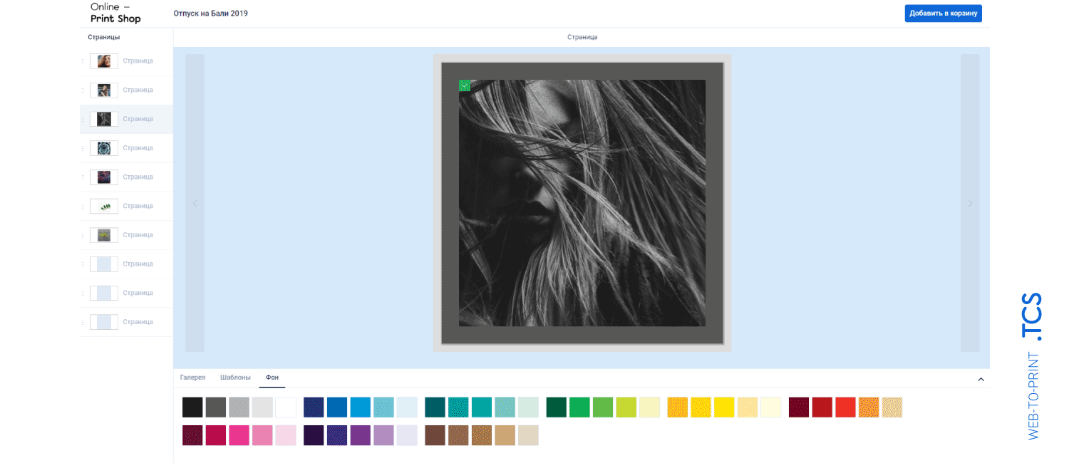Choose the black background swatch
Viewport: 1069px width, 463px height.
[x=192, y=407]
